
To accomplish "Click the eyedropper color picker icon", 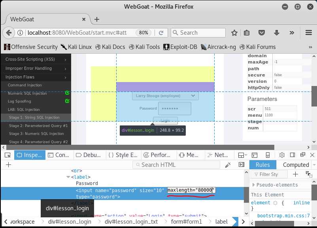I will coord(228,165).
